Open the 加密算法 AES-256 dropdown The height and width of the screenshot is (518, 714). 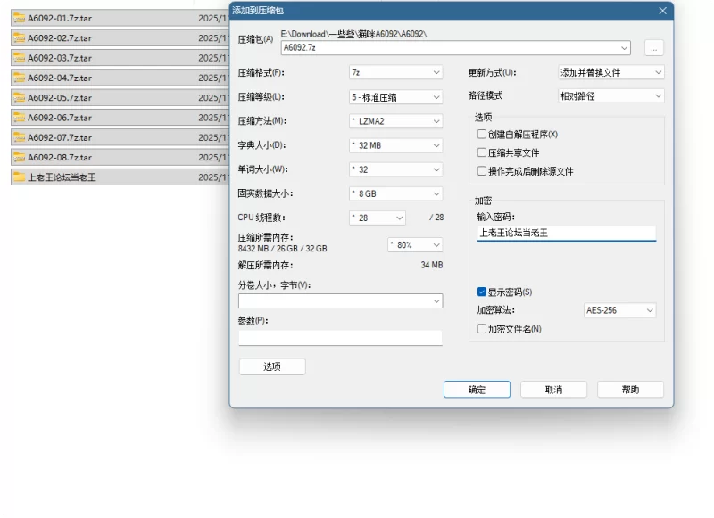(619, 310)
